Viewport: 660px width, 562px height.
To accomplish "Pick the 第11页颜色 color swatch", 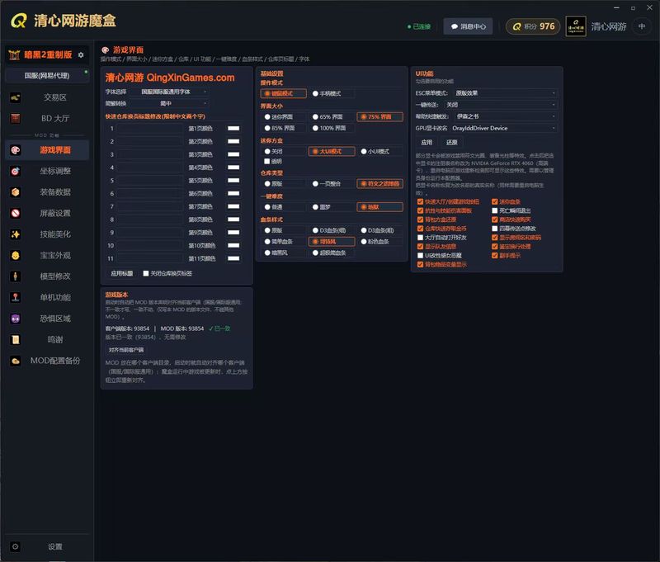I will (x=233, y=258).
